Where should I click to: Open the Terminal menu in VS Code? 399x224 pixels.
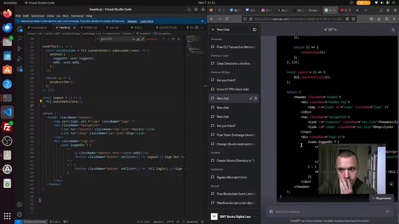77,16
